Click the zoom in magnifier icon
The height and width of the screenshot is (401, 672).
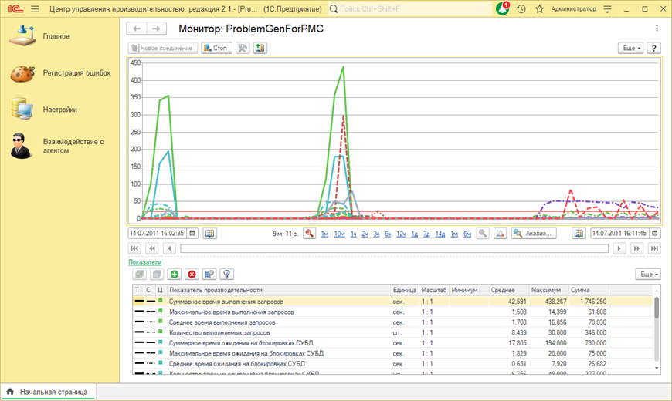[x=309, y=233]
